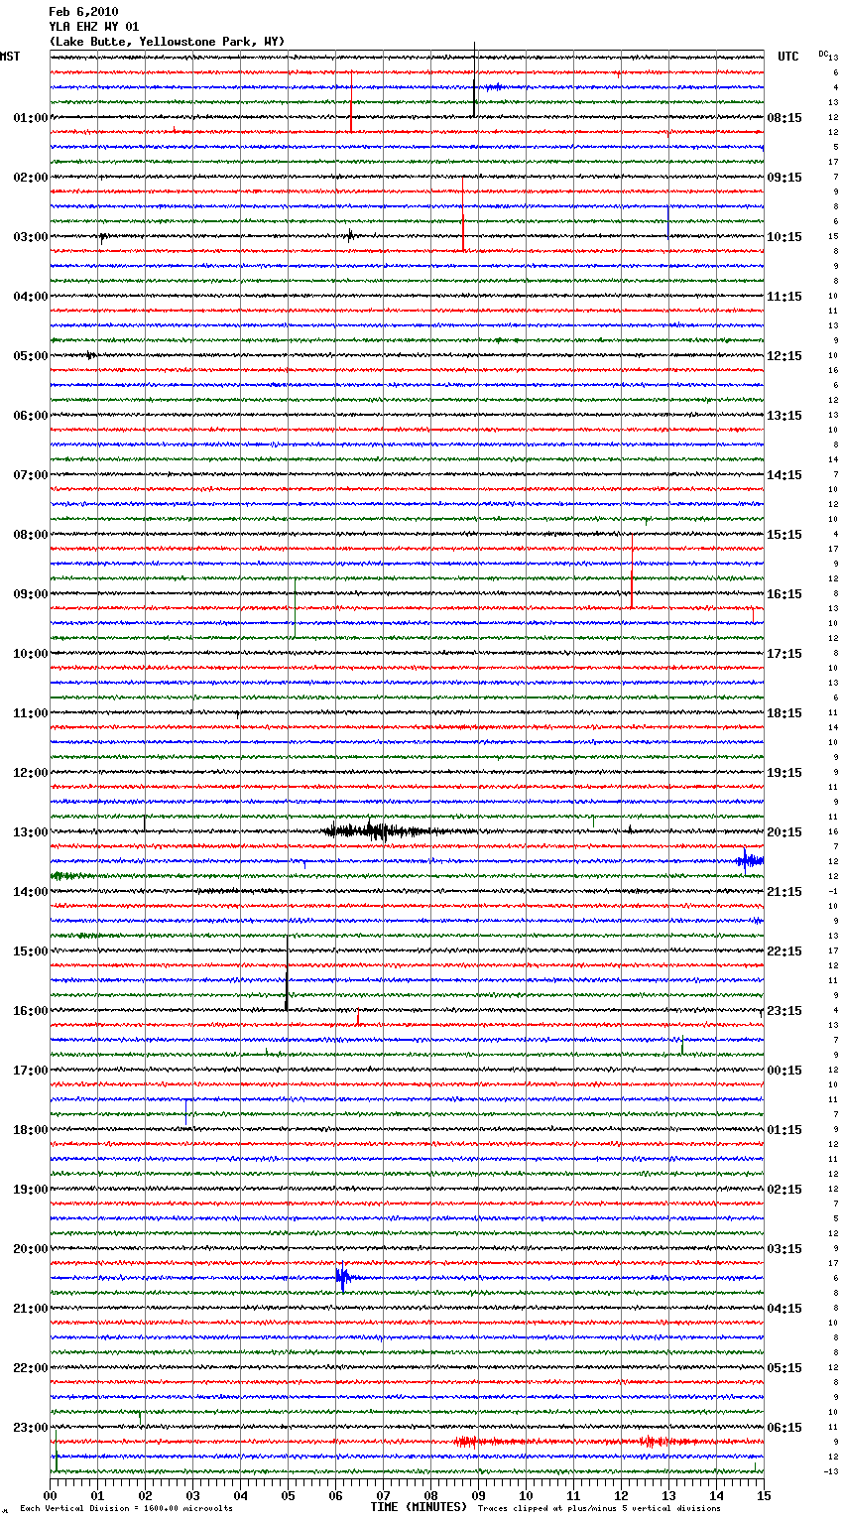Click the red spike above 09:00 trace near minute 12
Image resolution: width=843 pixels, height=1522 pixels.
click(x=631, y=571)
